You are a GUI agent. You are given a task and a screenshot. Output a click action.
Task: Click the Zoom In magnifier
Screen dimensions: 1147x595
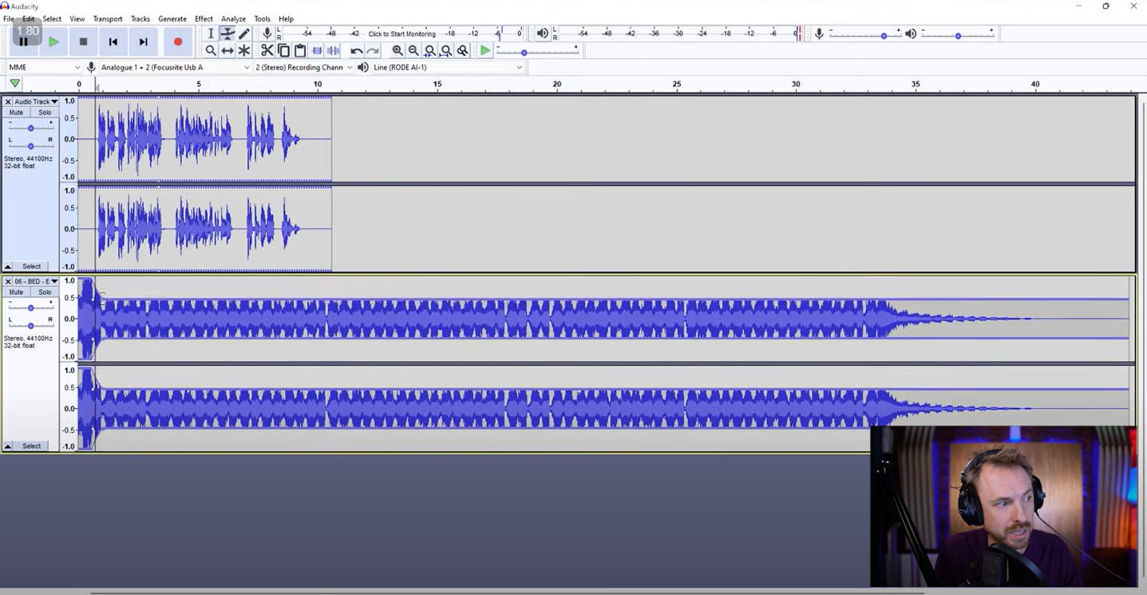point(397,50)
